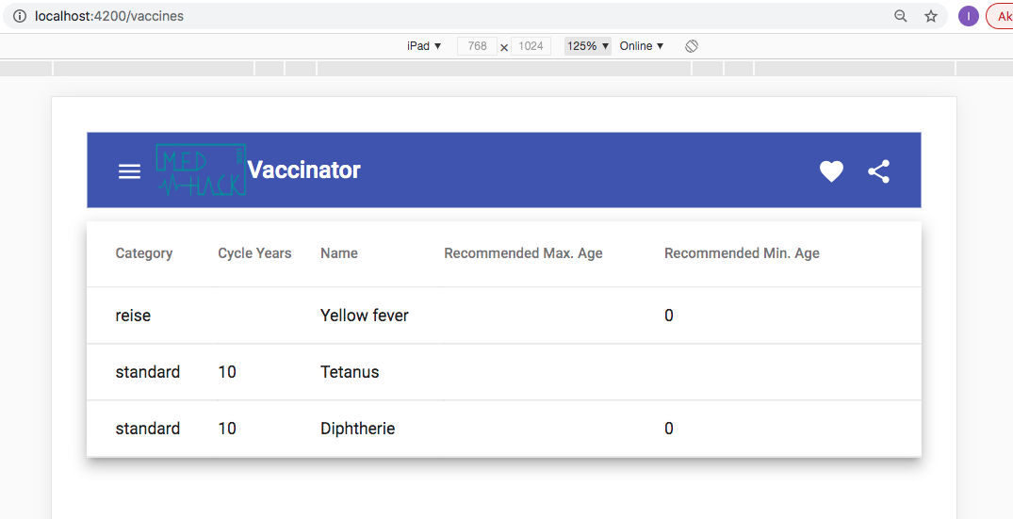The height and width of the screenshot is (519, 1013).
Task: Open the iPad device dropdown
Action: 424,46
